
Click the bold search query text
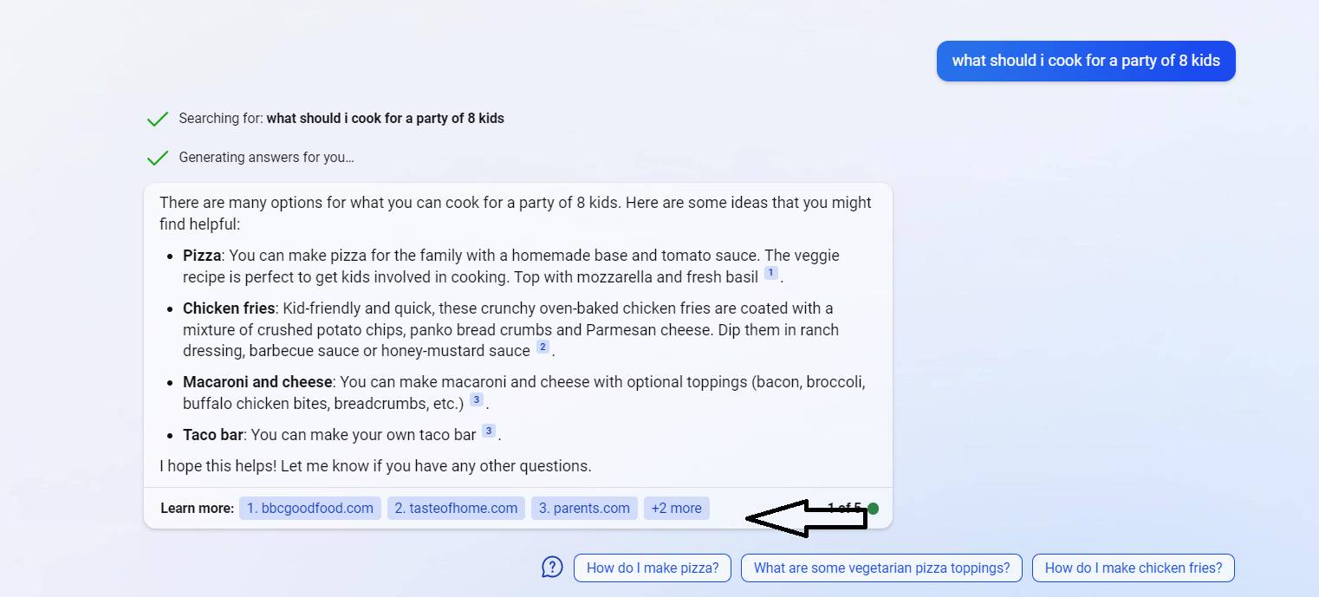(385, 119)
